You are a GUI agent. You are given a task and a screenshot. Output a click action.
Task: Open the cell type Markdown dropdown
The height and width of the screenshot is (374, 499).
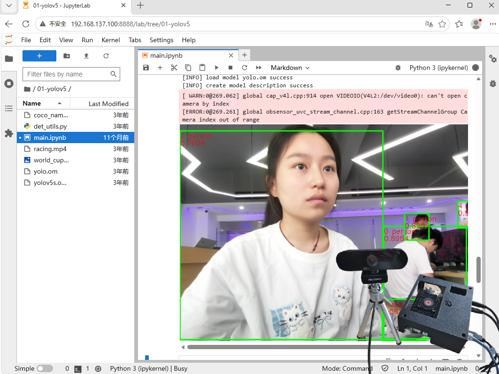pyautogui.click(x=290, y=68)
